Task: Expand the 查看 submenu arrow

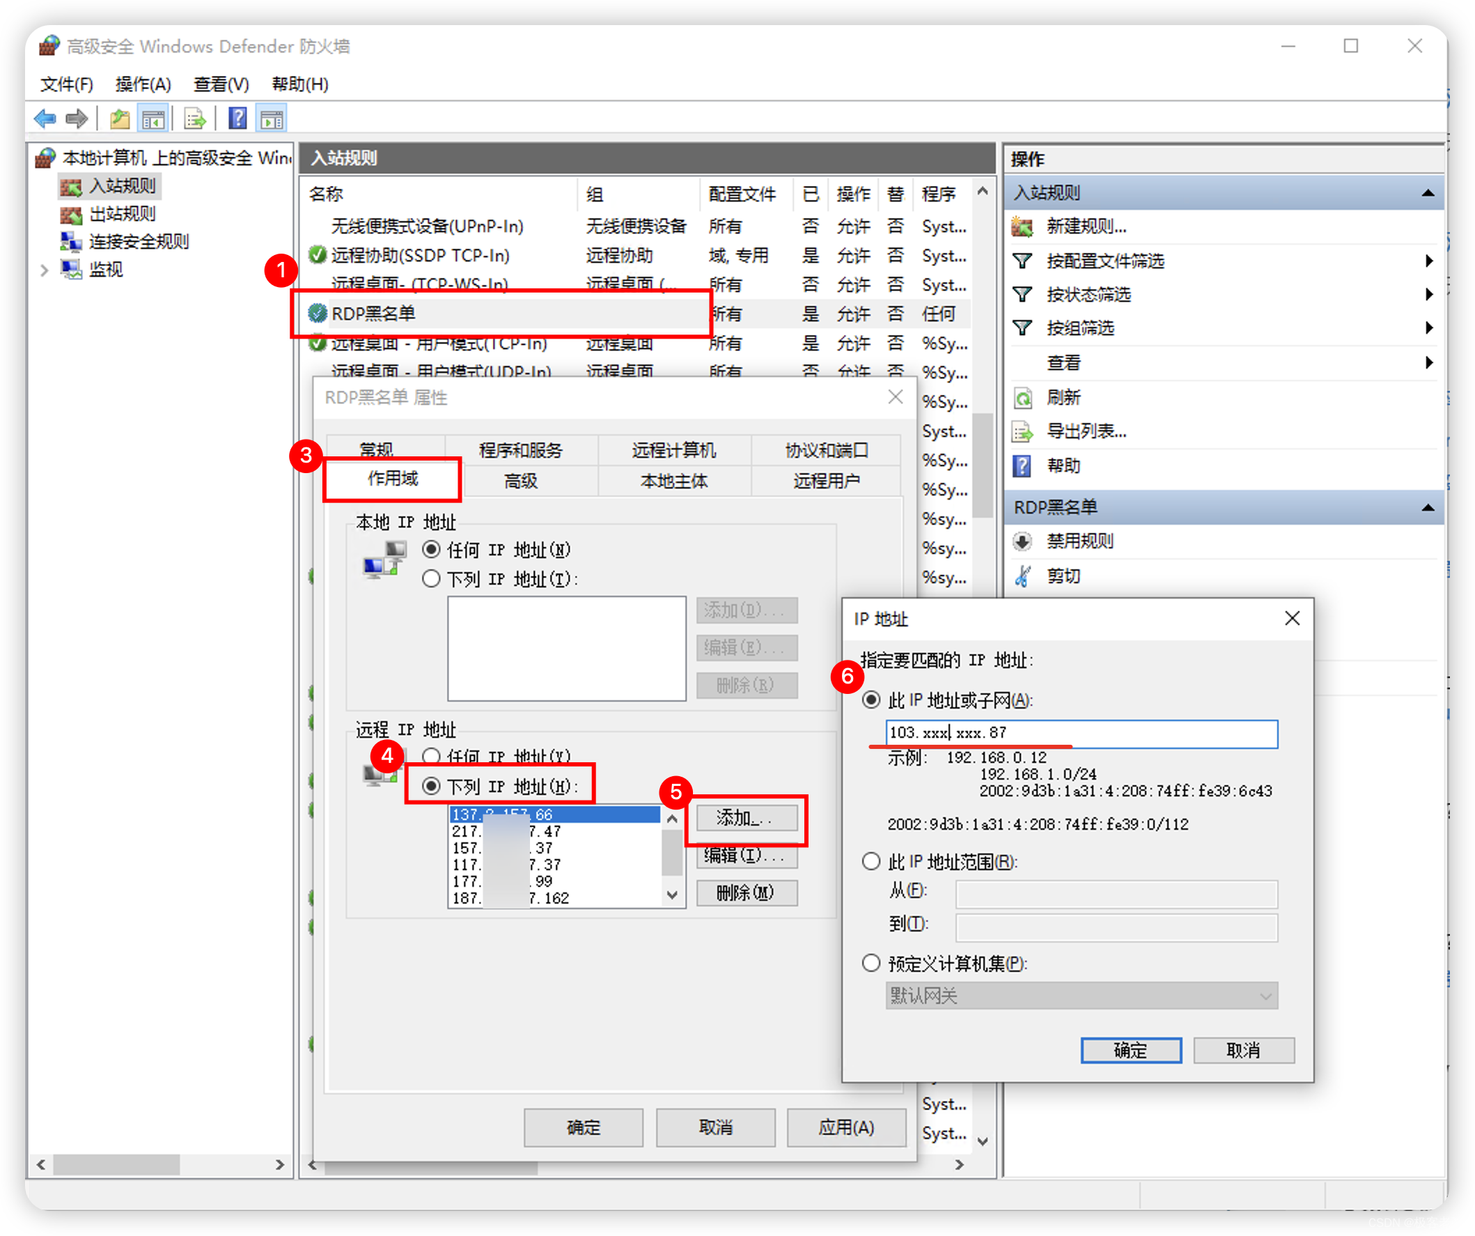Action: coord(1428,362)
